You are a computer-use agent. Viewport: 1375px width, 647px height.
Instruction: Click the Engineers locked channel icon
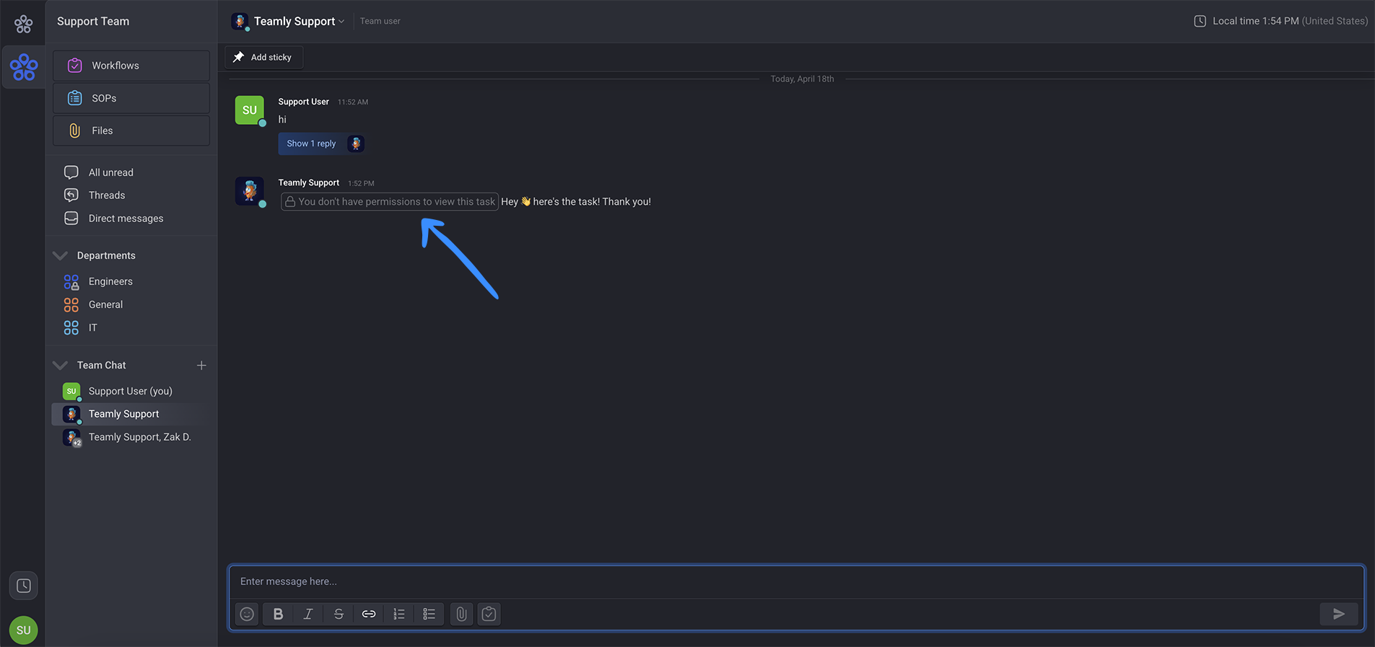[x=71, y=282]
